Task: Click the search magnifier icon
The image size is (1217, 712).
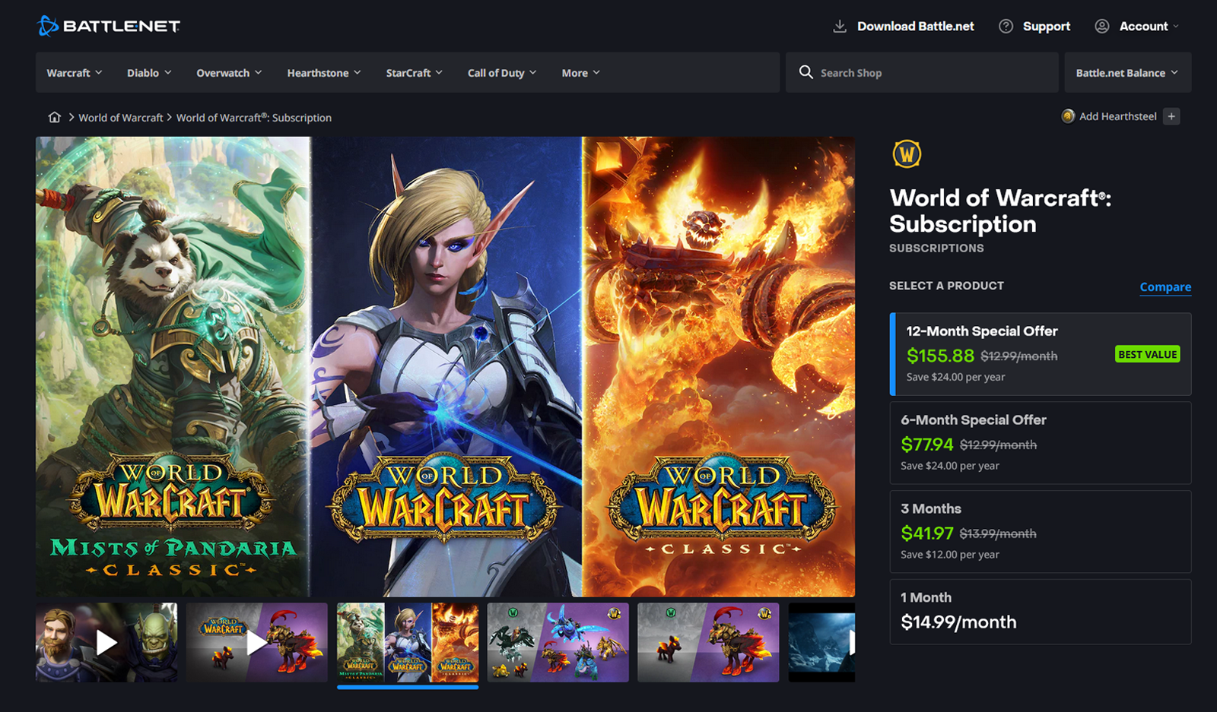Action: pos(806,72)
